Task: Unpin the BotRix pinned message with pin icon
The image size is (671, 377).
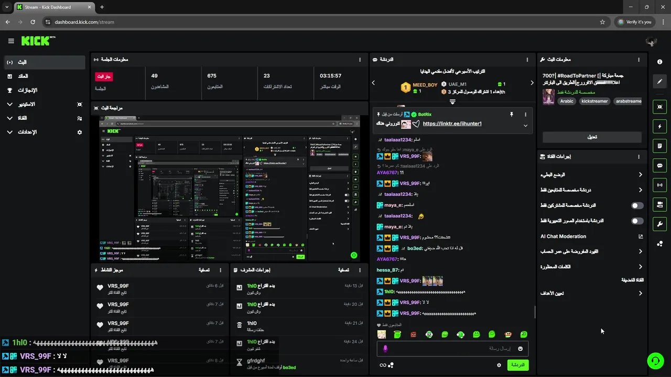Action: pos(512,114)
